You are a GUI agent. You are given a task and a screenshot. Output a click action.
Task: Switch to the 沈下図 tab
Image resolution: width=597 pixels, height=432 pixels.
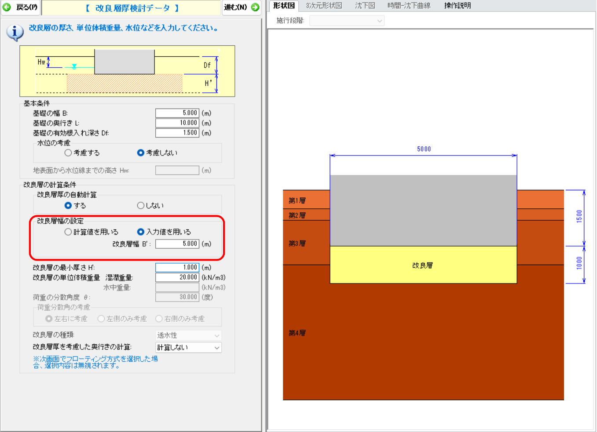coord(365,6)
